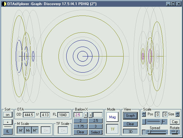183x138 pixels.
Task: Enable the 3D view button
Action: 130,131
